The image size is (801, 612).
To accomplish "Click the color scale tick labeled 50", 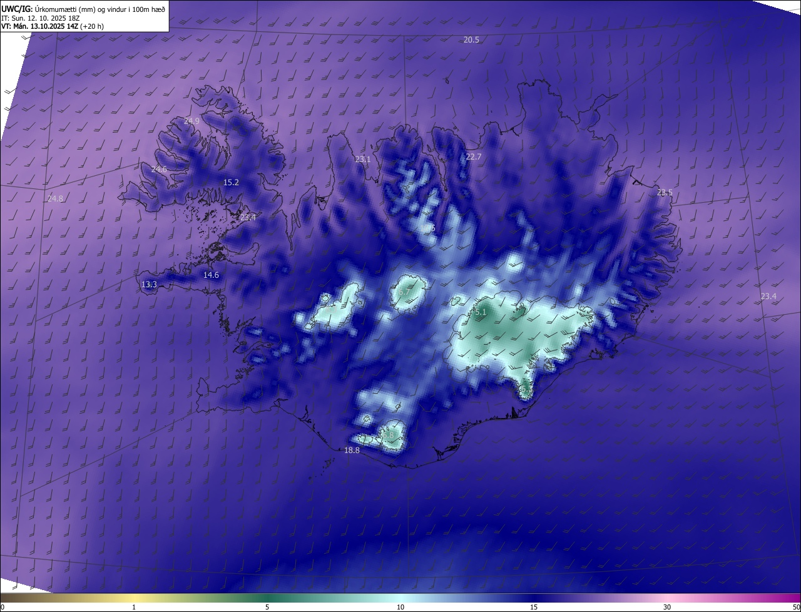I will point(795,607).
